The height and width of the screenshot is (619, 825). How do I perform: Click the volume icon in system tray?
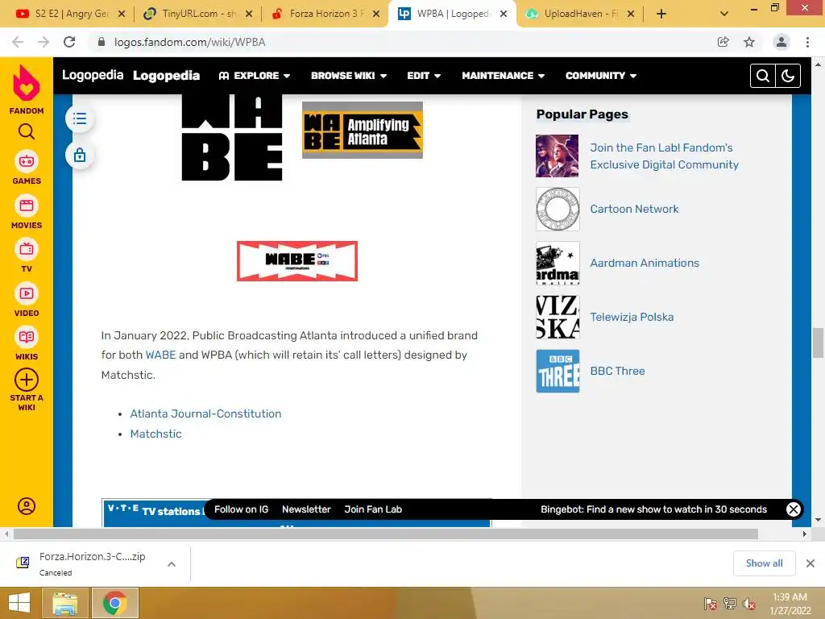(x=748, y=604)
